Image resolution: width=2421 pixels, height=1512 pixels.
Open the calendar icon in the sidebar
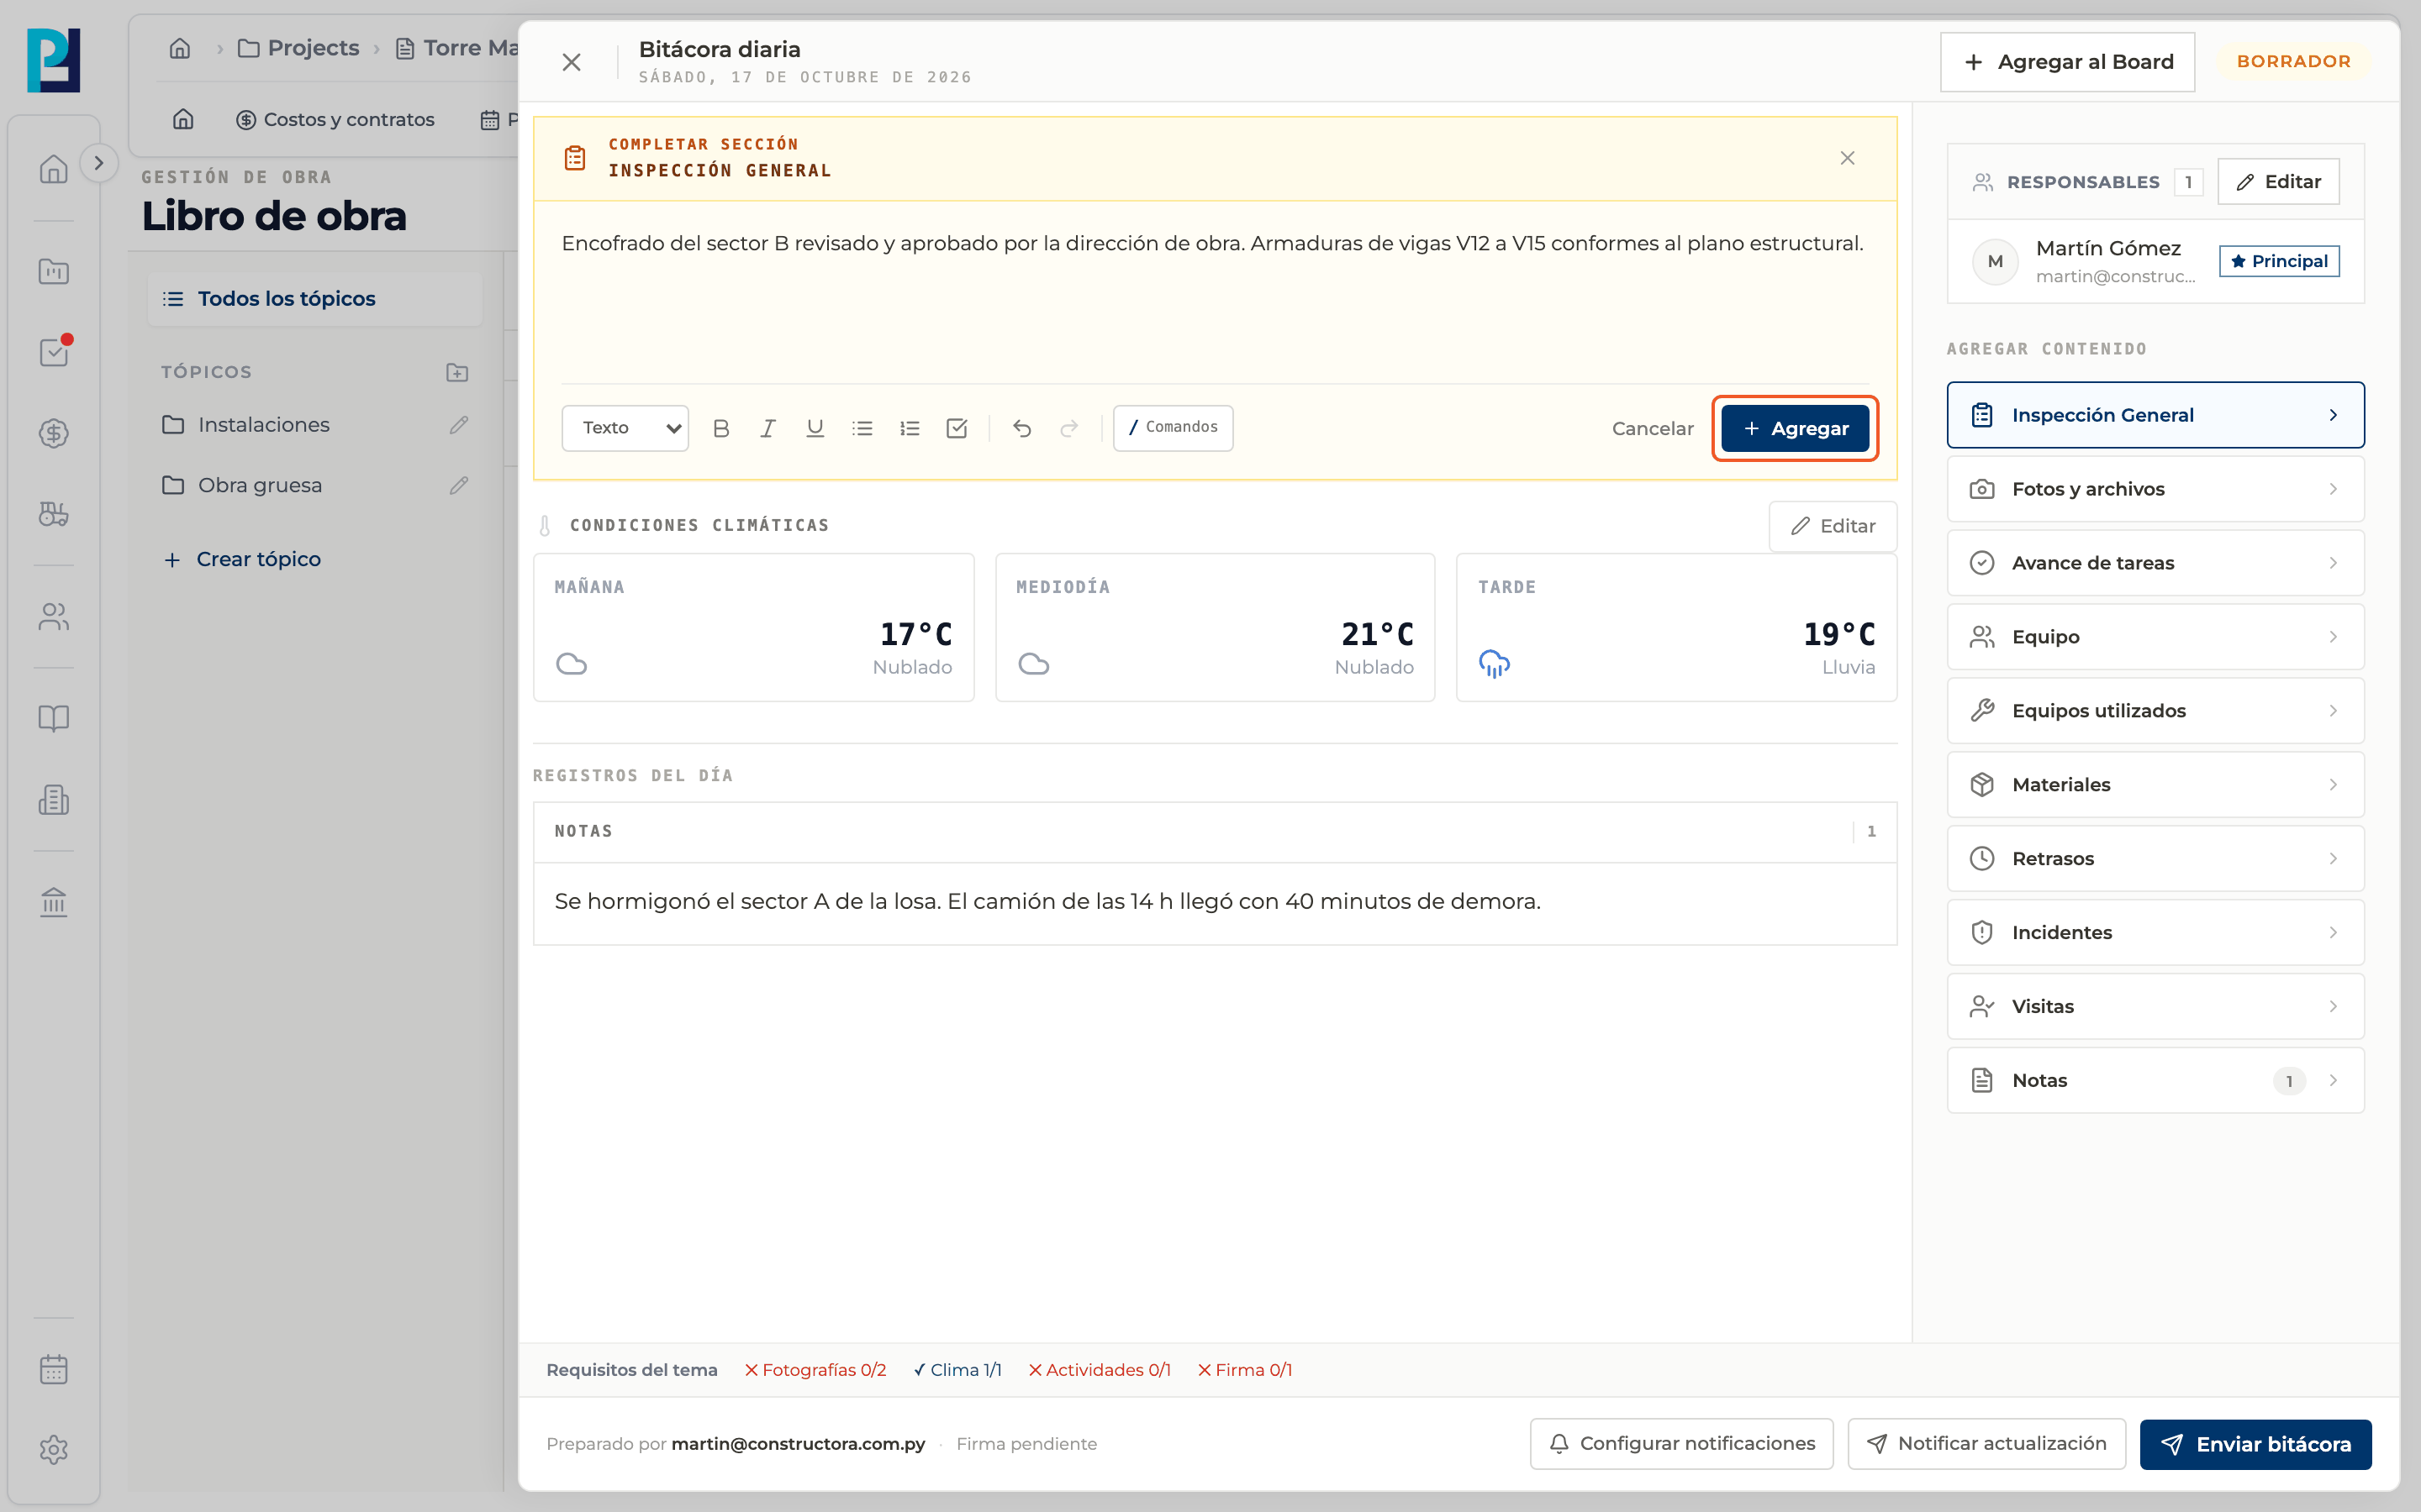point(54,1369)
